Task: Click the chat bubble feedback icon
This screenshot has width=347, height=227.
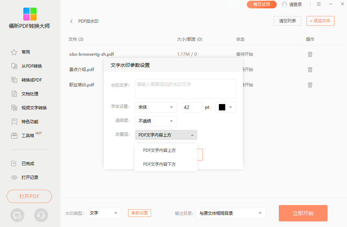Action: (17, 215)
